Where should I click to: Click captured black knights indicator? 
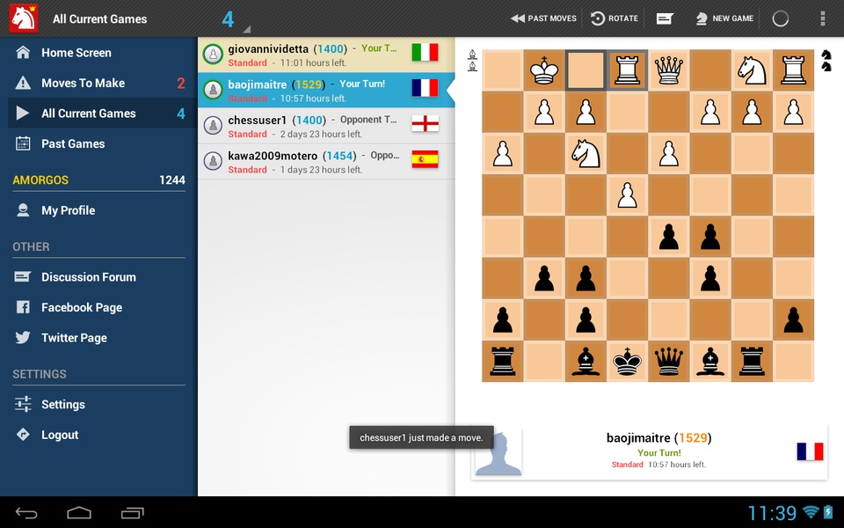826,61
